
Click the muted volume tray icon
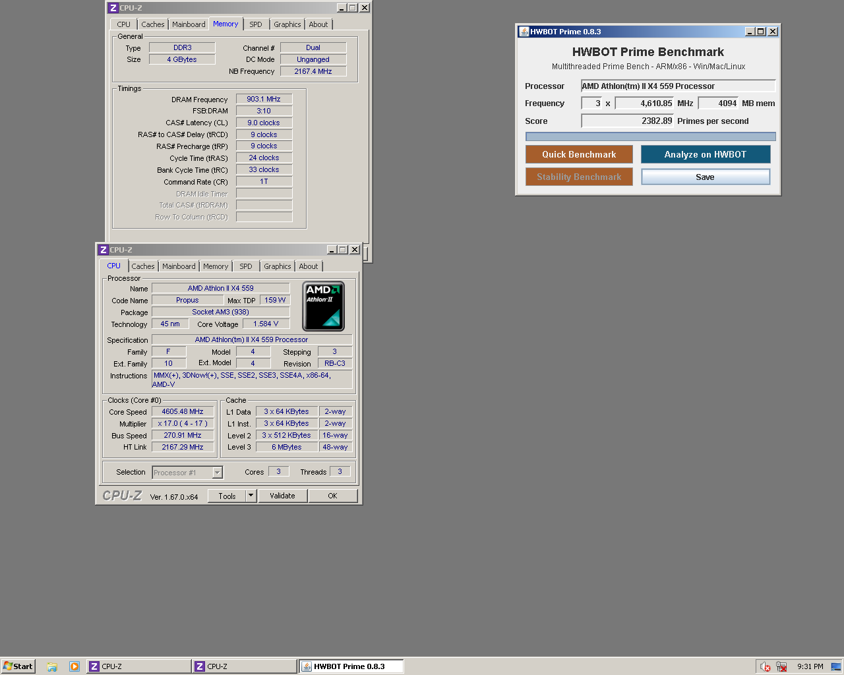tap(765, 666)
